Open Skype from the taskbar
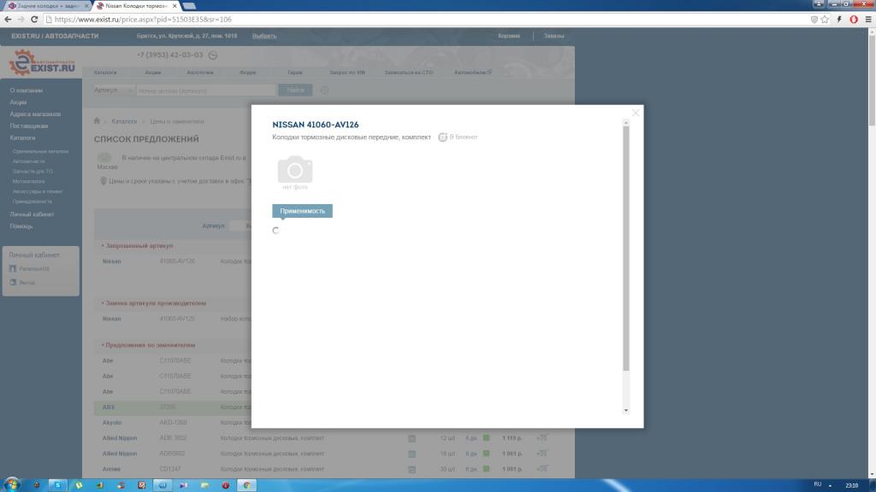Image resolution: width=876 pixels, height=492 pixels. point(57,485)
